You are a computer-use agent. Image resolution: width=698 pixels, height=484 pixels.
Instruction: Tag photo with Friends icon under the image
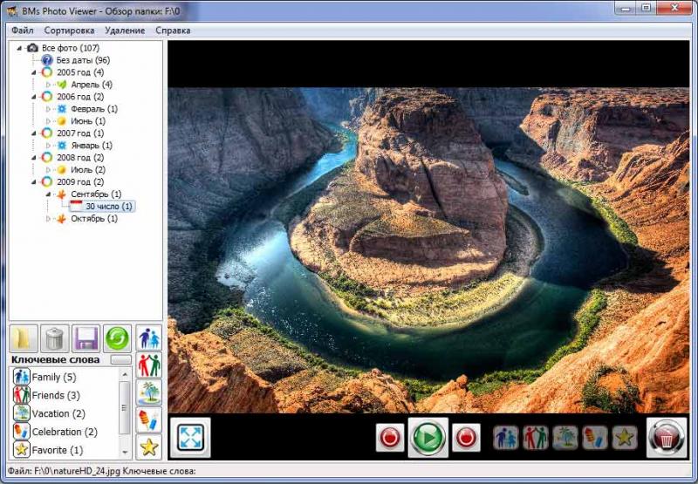click(x=536, y=438)
